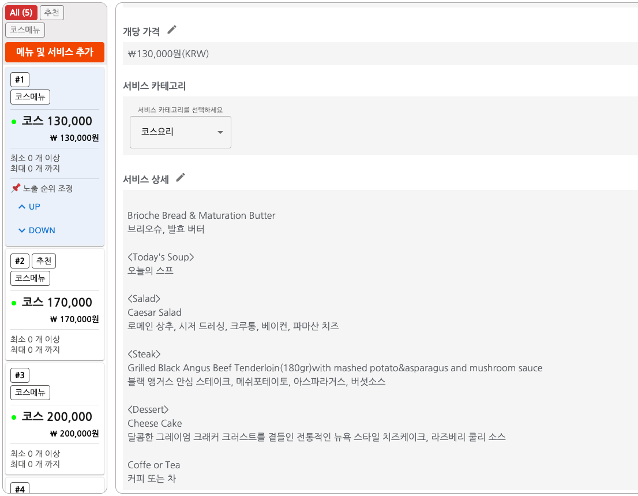Click the 추천 badge on course #2
The height and width of the screenshot is (496, 638).
tap(44, 260)
